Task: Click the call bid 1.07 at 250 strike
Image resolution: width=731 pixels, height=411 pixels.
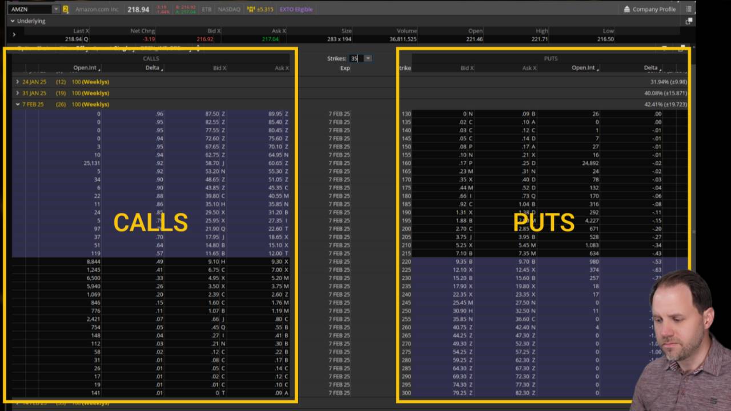Action: point(214,311)
